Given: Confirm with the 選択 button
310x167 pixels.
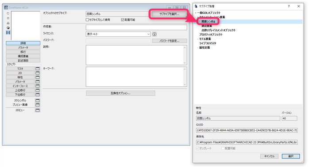Looking at the screenshot, I should (291, 156).
